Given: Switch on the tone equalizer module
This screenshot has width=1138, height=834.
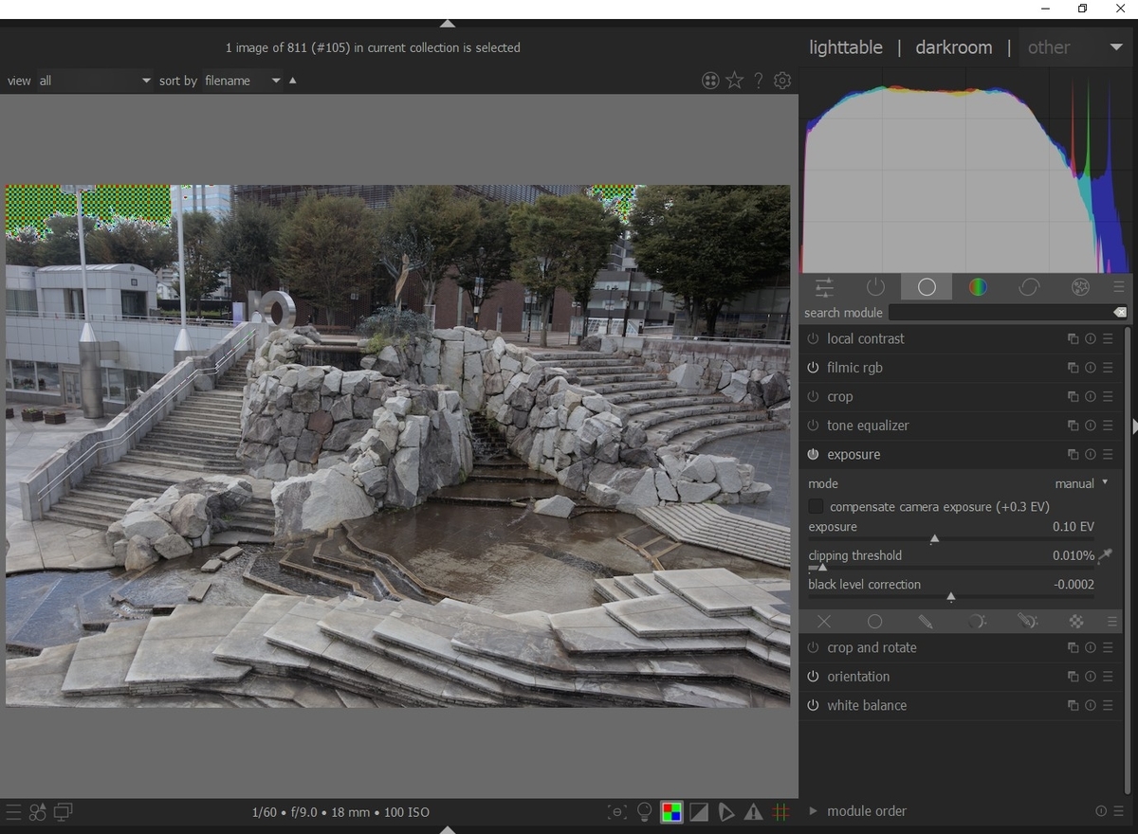Looking at the screenshot, I should (813, 426).
